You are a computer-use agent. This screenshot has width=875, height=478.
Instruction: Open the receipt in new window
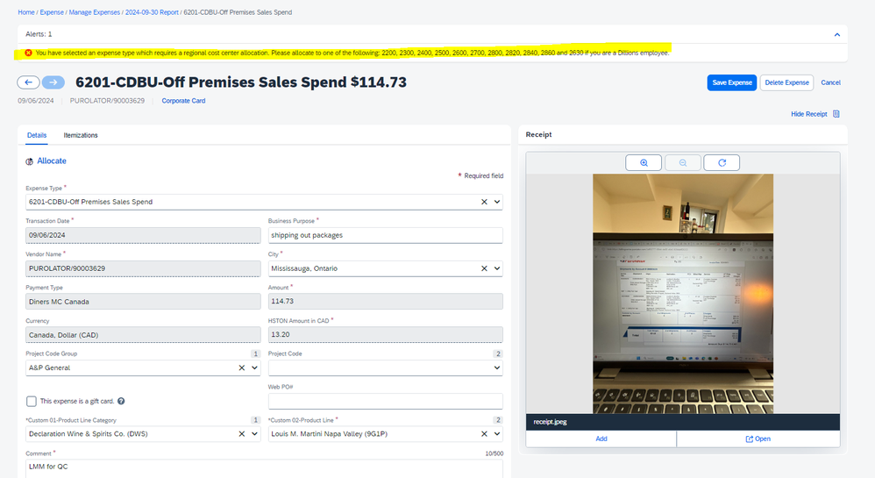[758, 439]
